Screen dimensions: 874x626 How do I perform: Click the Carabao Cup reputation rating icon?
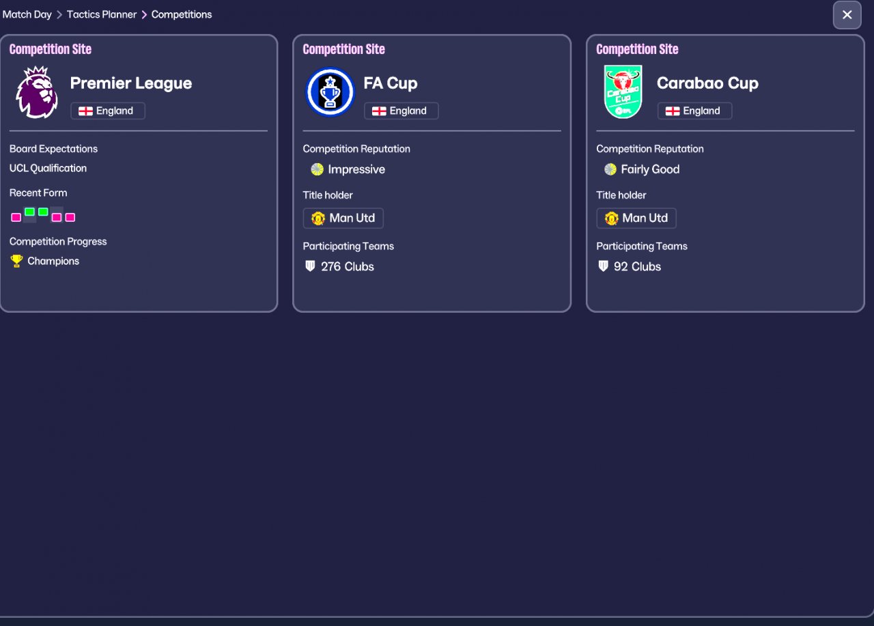[x=610, y=169]
